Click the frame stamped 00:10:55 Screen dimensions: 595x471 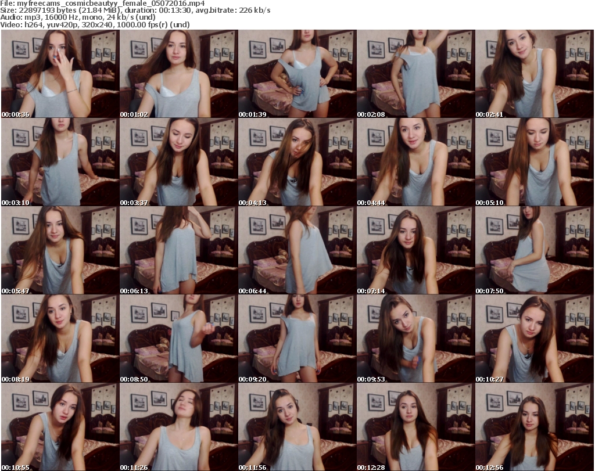(60, 427)
